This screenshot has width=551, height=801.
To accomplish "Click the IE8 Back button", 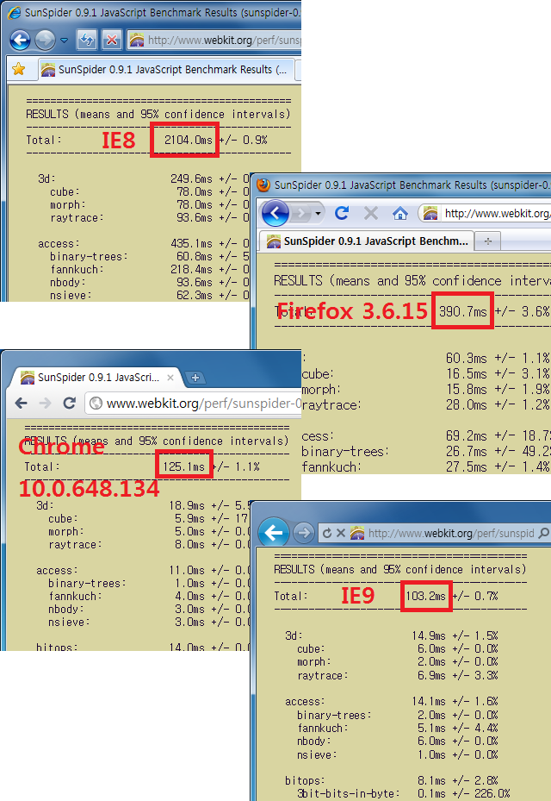I will (21, 40).
